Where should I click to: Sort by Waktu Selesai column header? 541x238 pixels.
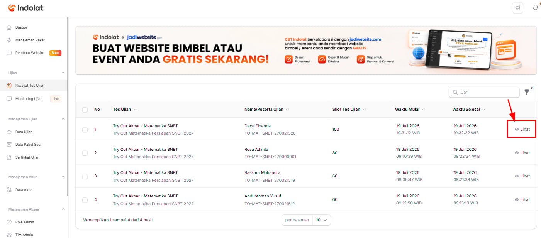click(469, 110)
